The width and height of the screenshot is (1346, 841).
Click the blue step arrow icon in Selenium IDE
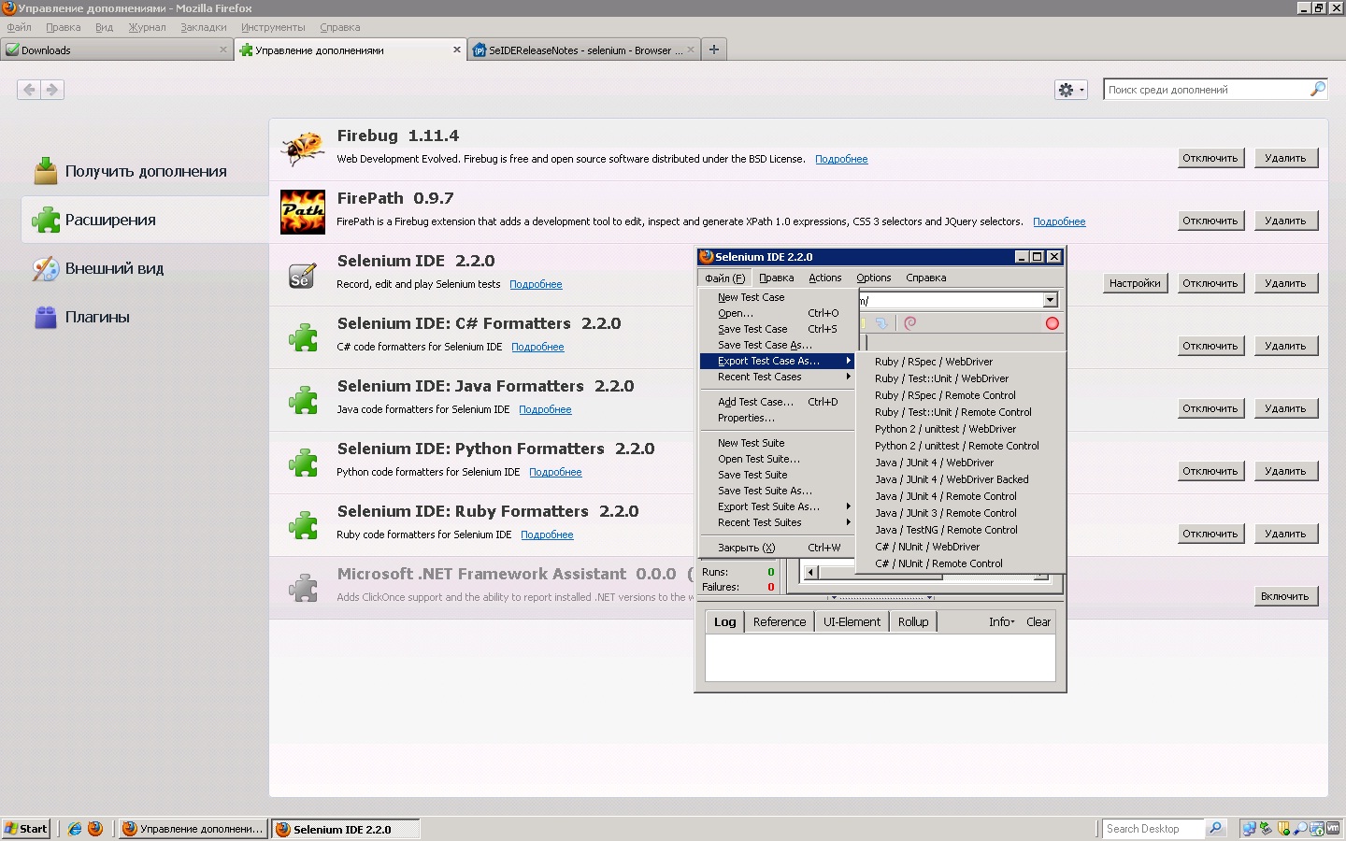(881, 323)
